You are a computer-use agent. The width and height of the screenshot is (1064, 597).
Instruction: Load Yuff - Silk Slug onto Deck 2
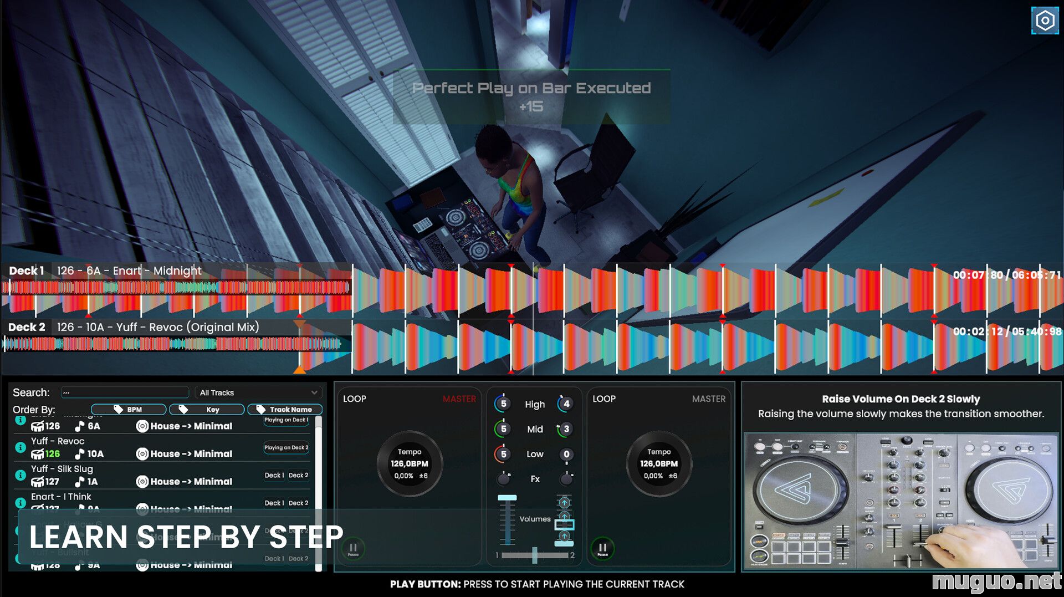tap(298, 475)
